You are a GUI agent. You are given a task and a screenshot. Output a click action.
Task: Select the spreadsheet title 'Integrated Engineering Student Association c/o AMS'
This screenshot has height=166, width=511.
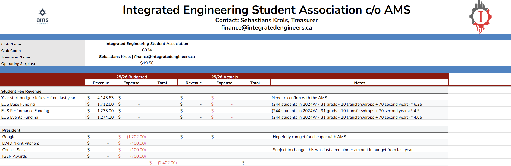266,10
